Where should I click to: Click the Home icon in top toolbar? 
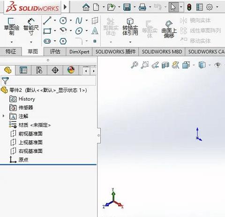pos(86,7)
